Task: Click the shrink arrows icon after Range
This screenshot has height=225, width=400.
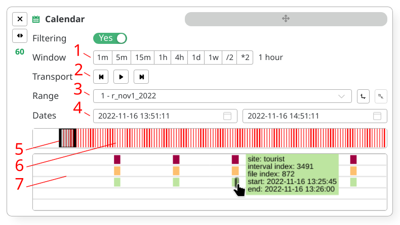Action: [x=381, y=96]
